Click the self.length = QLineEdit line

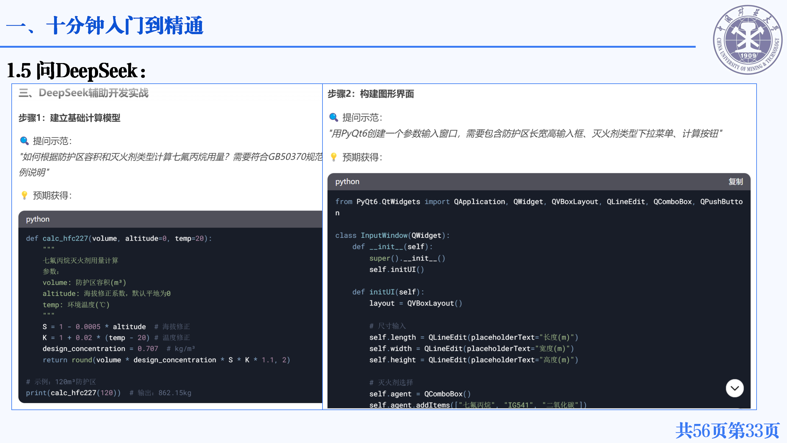pos(473,337)
